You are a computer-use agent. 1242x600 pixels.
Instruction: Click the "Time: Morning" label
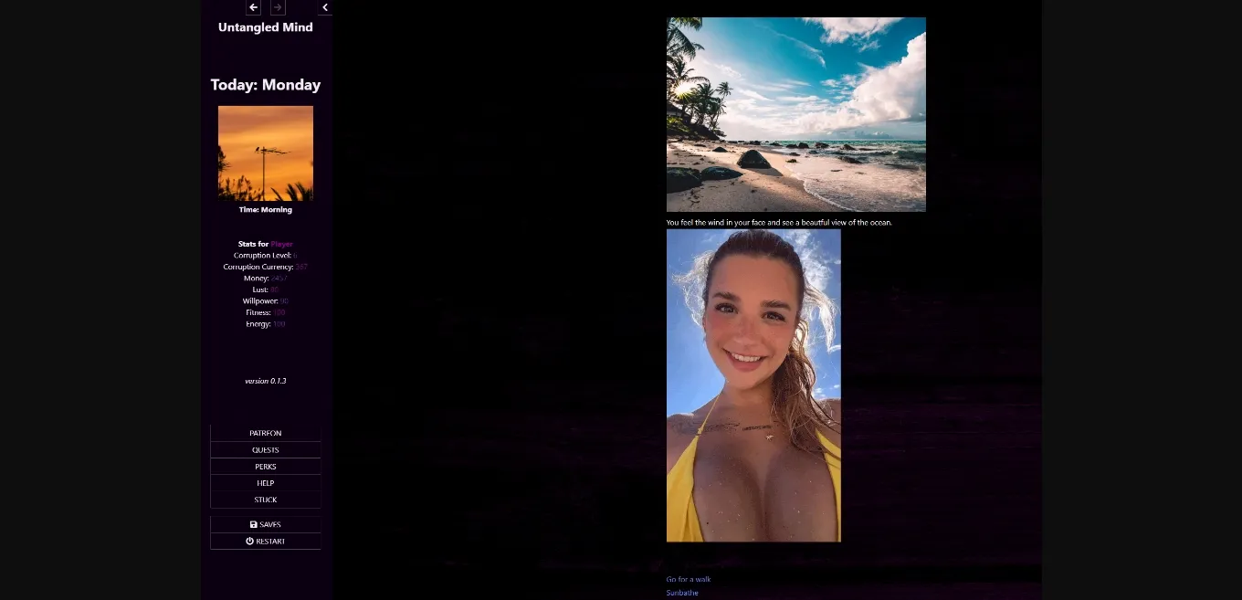click(x=265, y=210)
